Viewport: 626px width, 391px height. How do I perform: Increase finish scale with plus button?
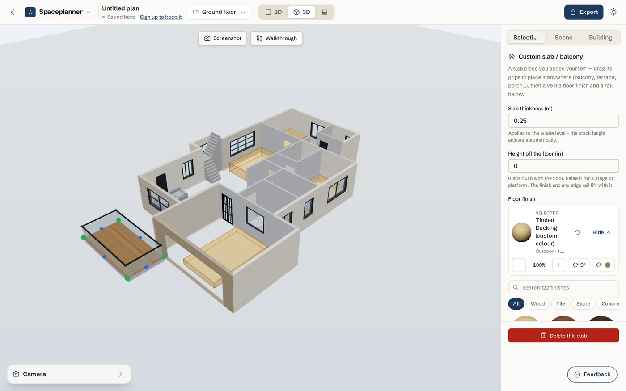[559, 265]
